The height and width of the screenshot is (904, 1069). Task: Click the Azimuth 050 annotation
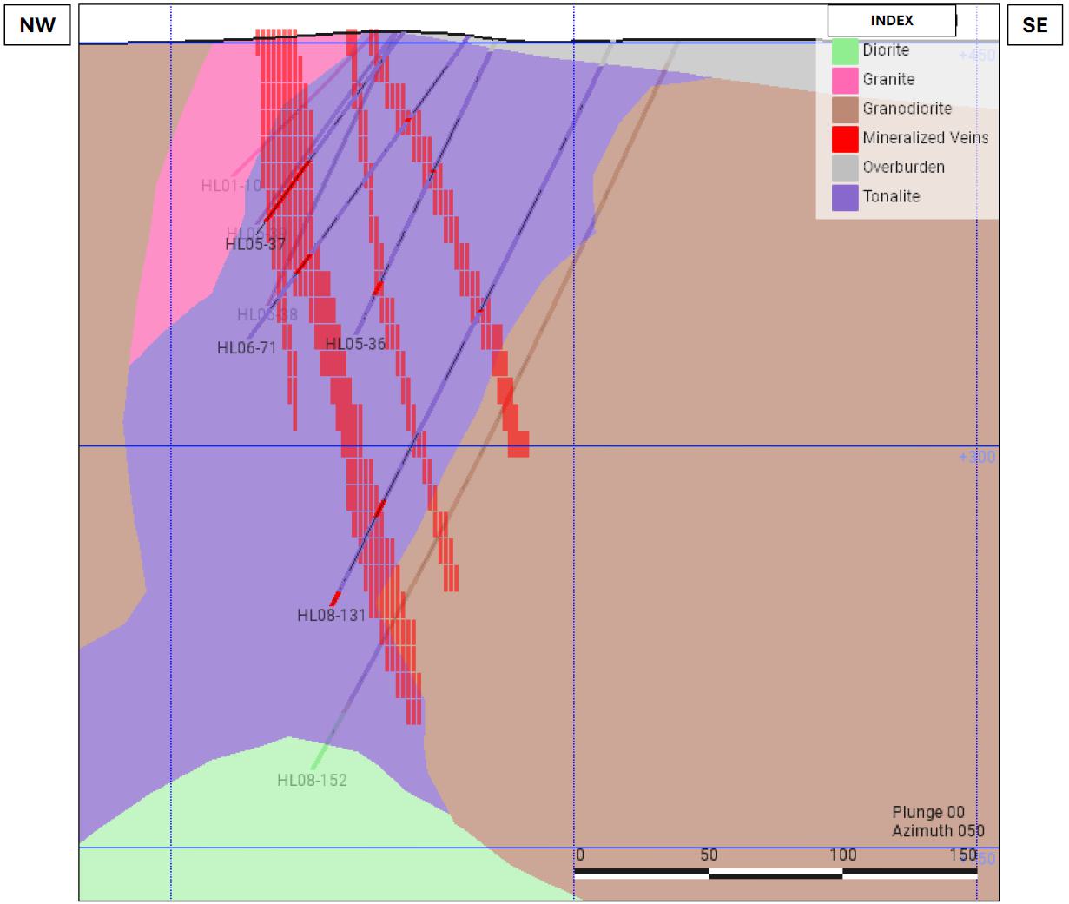pyautogui.click(x=938, y=831)
